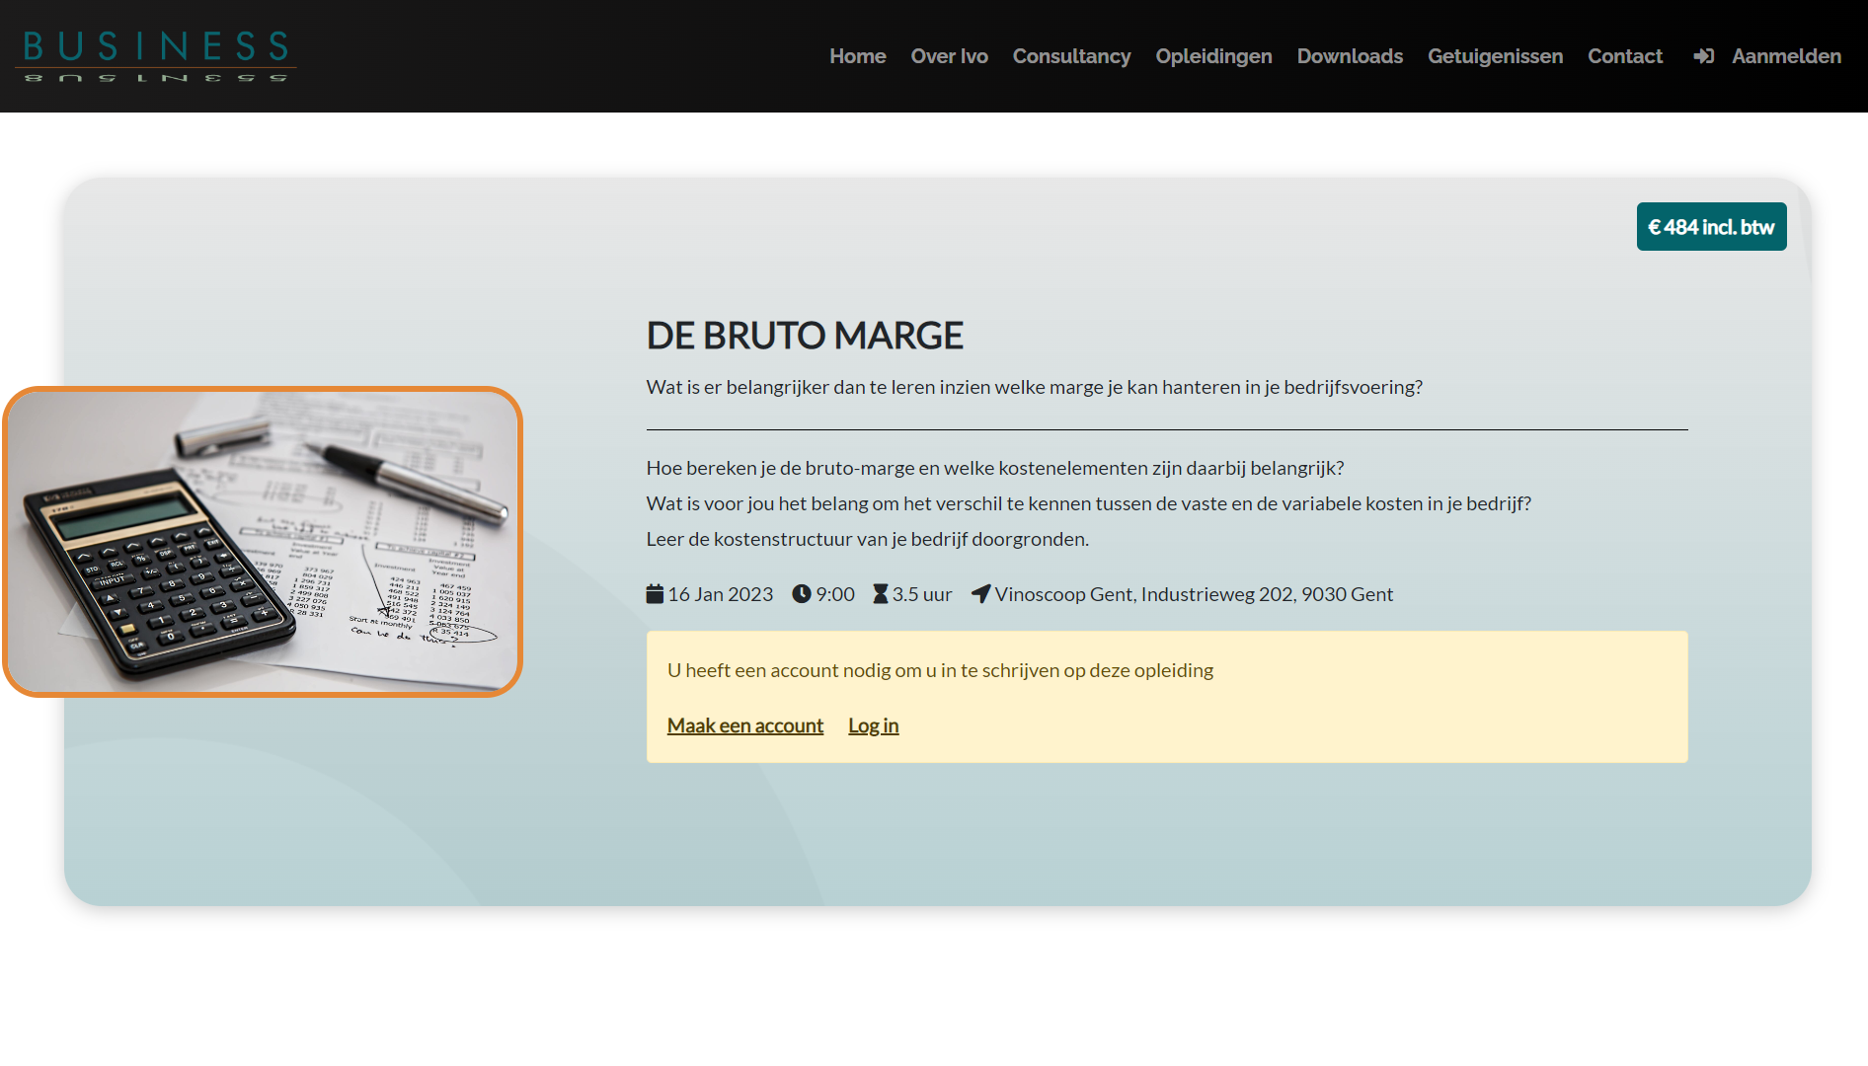Open the Home menu item

click(857, 56)
